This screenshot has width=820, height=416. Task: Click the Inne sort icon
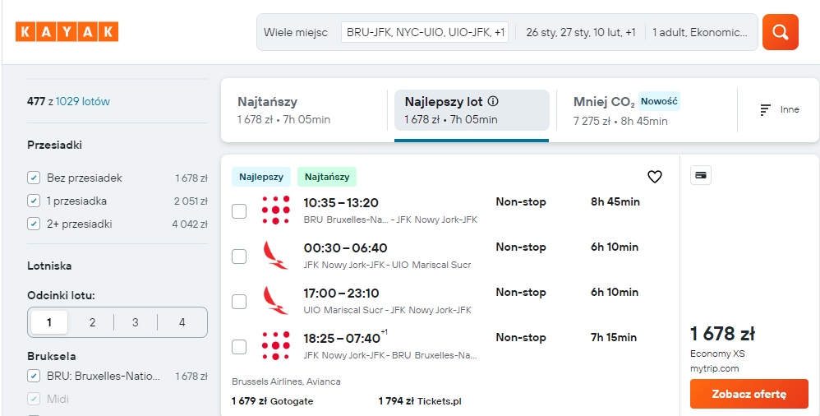(x=766, y=110)
